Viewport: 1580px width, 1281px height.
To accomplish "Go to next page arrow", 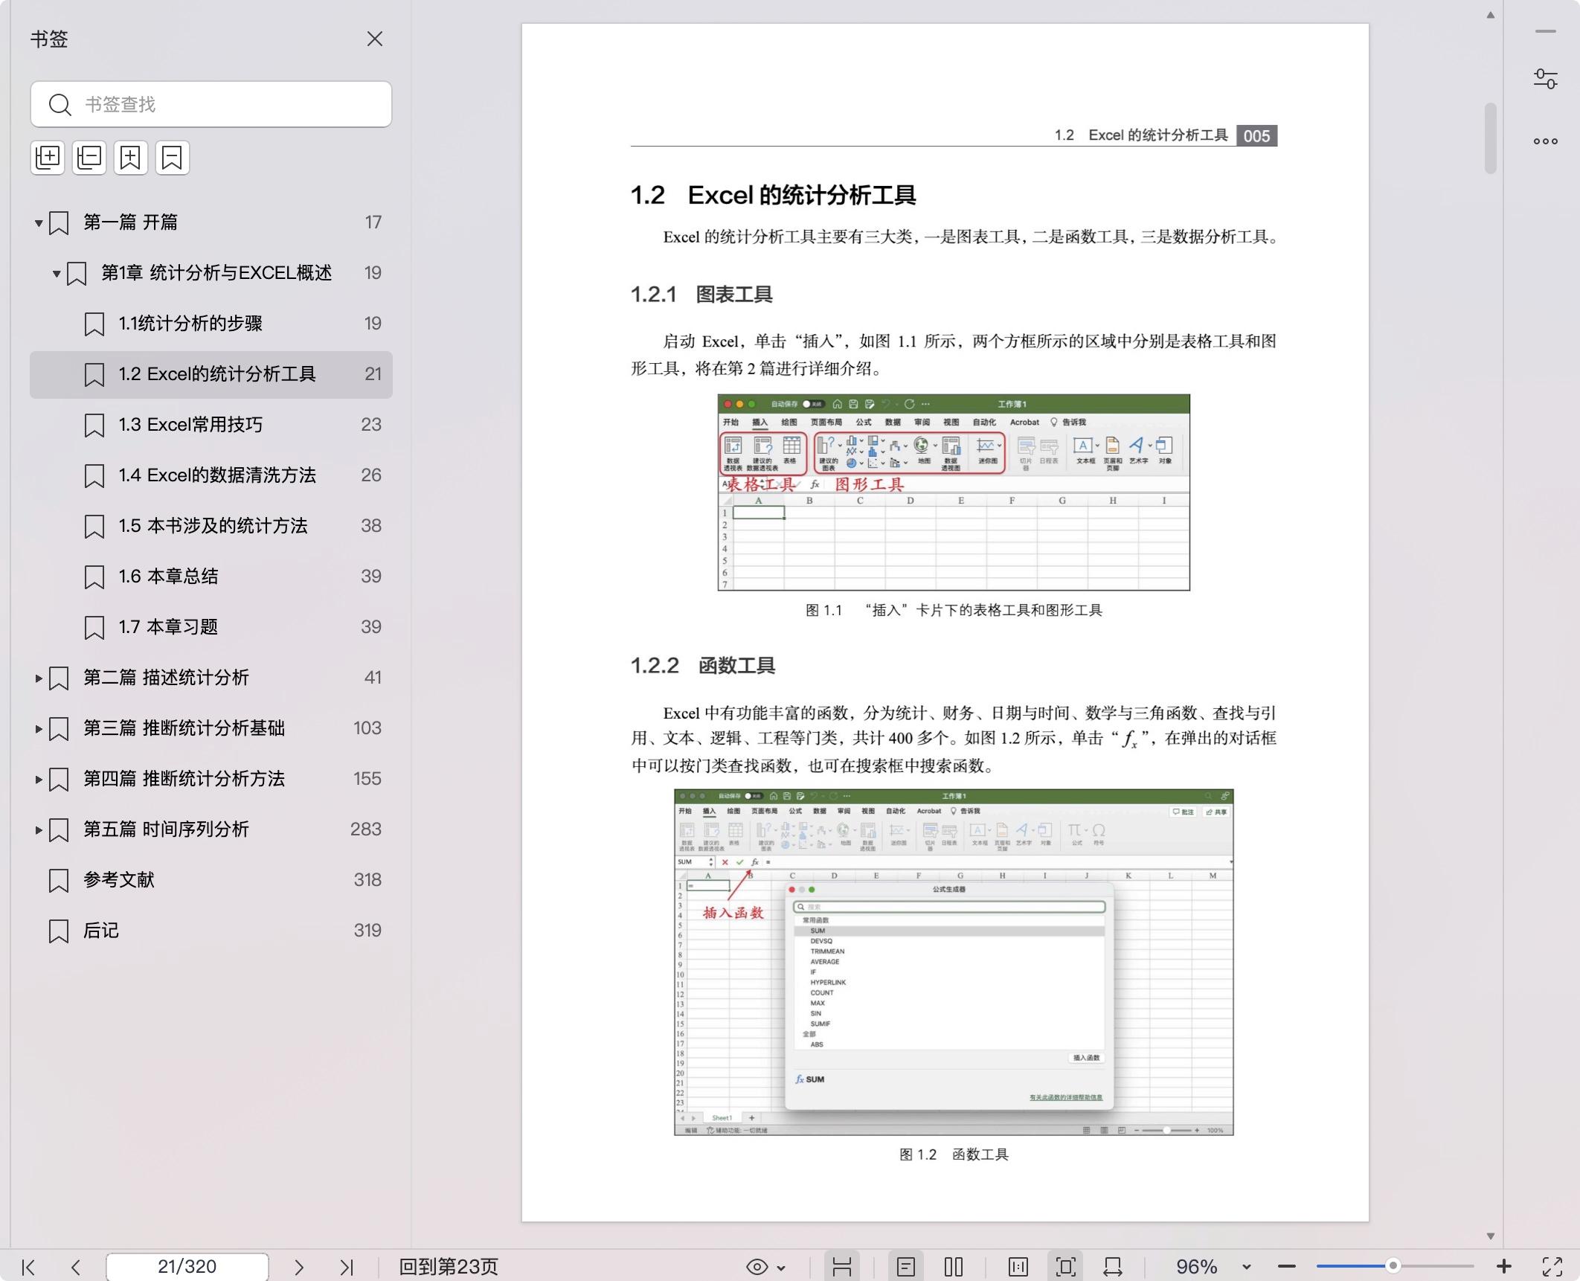I will [299, 1266].
